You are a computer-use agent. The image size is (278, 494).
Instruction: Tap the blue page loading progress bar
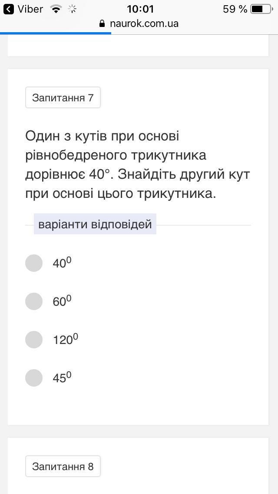(56, 33)
